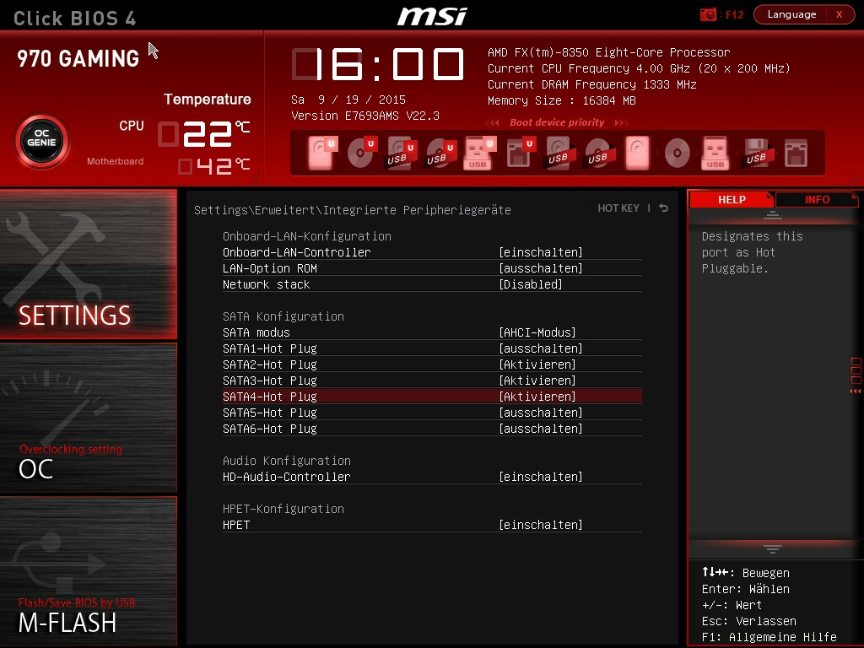Click left arrows beside Boot device priority
This screenshot has height=648, width=864.
[493, 122]
